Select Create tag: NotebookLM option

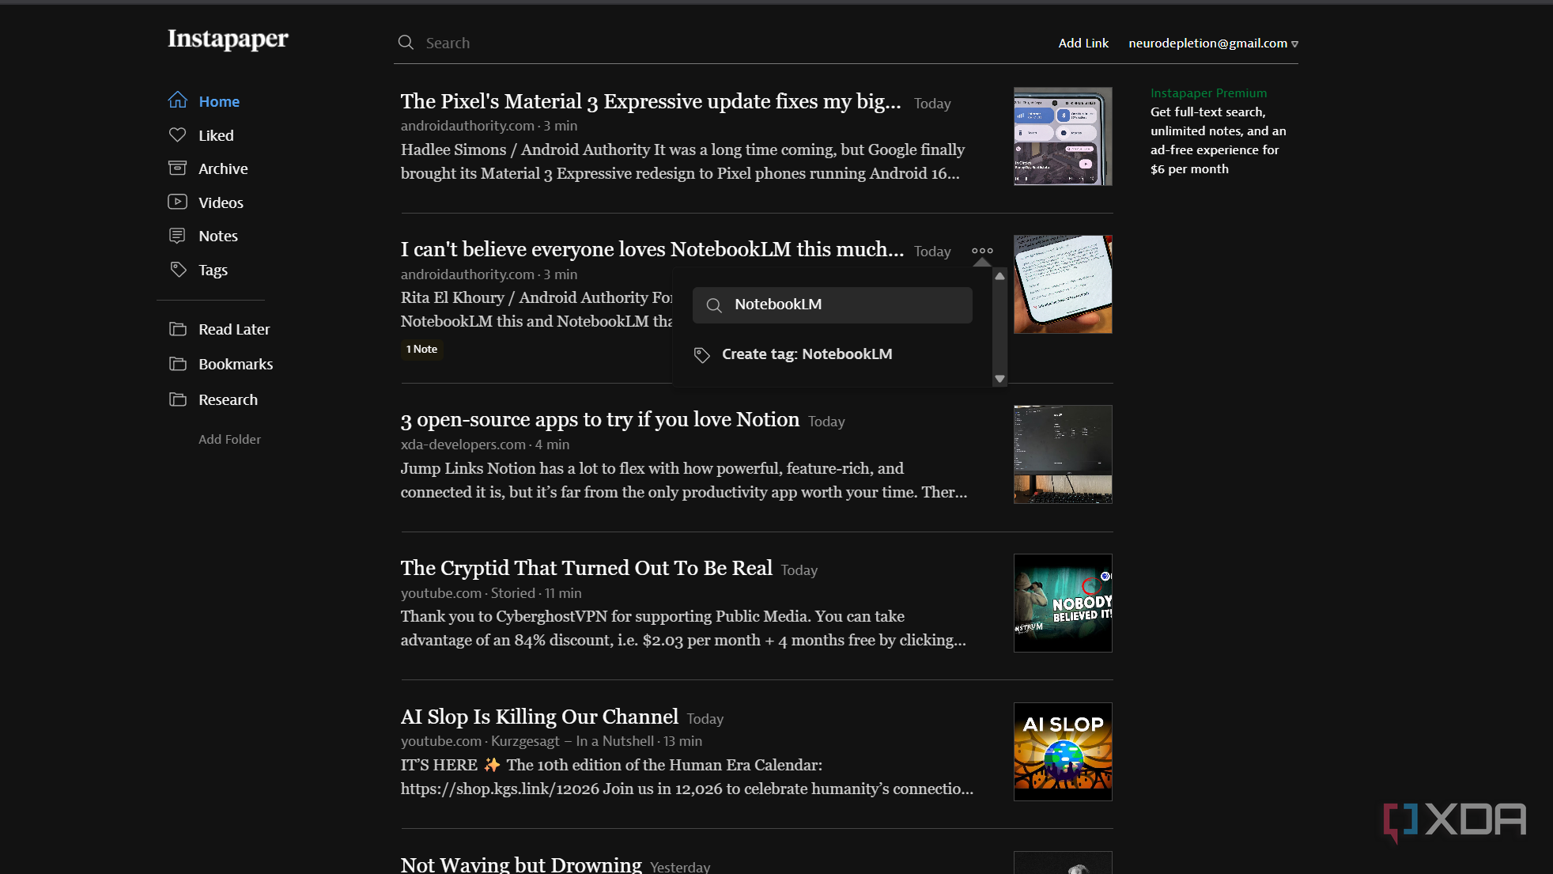point(807,354)
